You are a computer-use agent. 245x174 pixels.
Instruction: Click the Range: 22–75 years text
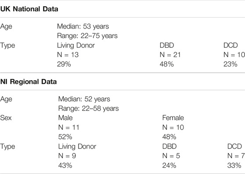[87, 36]
